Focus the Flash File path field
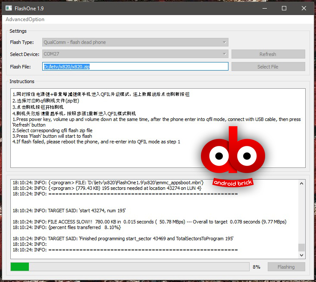 pos(135,67)
